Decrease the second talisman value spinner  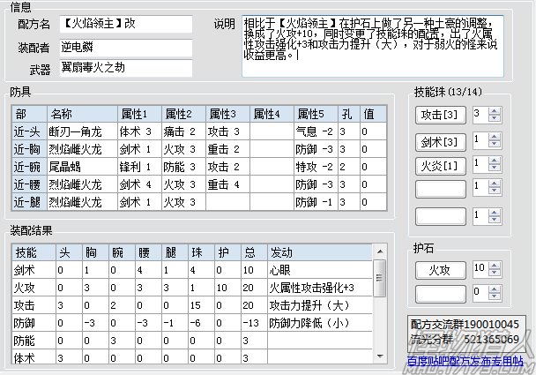[x=494, y=296]
